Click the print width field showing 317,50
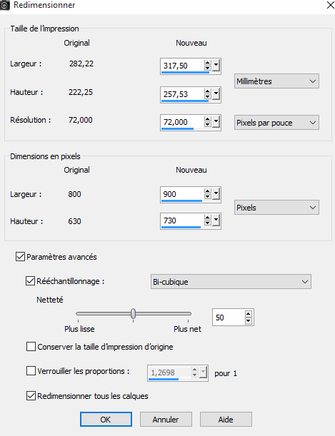The image size is (335, 436). coord(183,66)
